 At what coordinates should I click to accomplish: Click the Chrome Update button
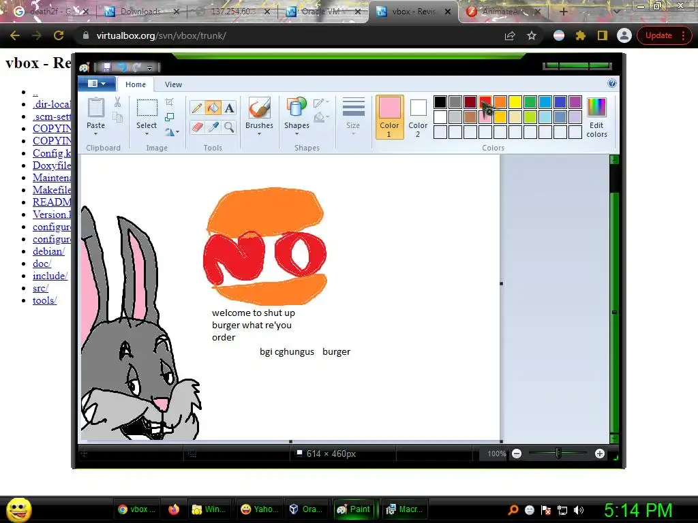pos(664,35)
